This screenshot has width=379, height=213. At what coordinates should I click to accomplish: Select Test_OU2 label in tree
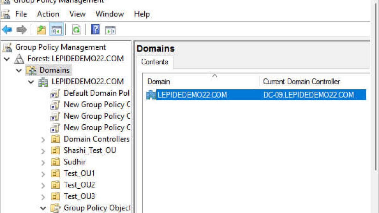[x=79, y=185]
